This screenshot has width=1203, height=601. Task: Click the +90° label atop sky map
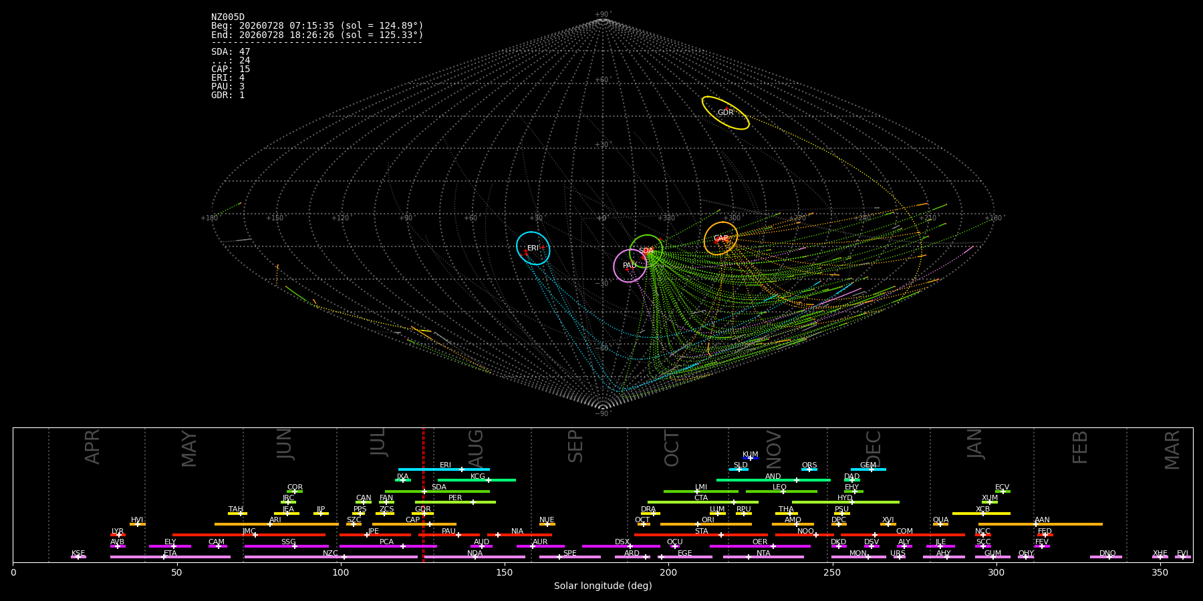pos(603,15)
